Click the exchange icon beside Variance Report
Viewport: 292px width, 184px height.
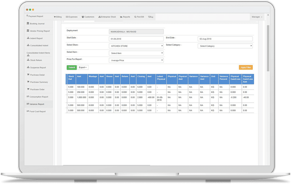(28, 104)
